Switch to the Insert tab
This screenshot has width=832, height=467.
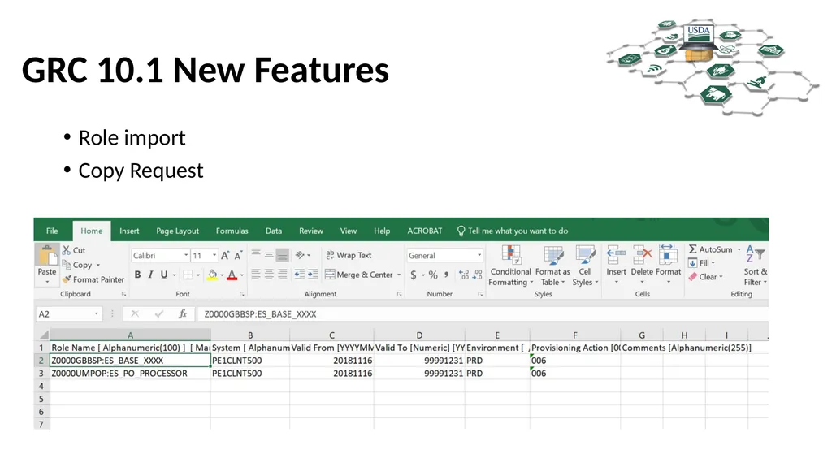(129, 231)
